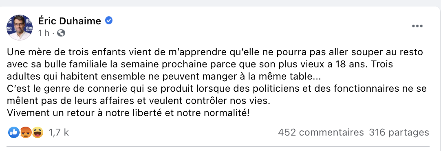Click the globe public audience icon
The width and height of the screenshot is (441, 151).
coord(61,33)
